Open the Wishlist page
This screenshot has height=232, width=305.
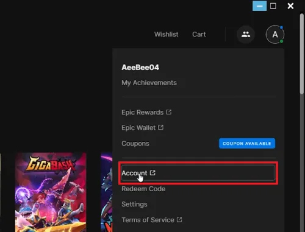(166, 34)
